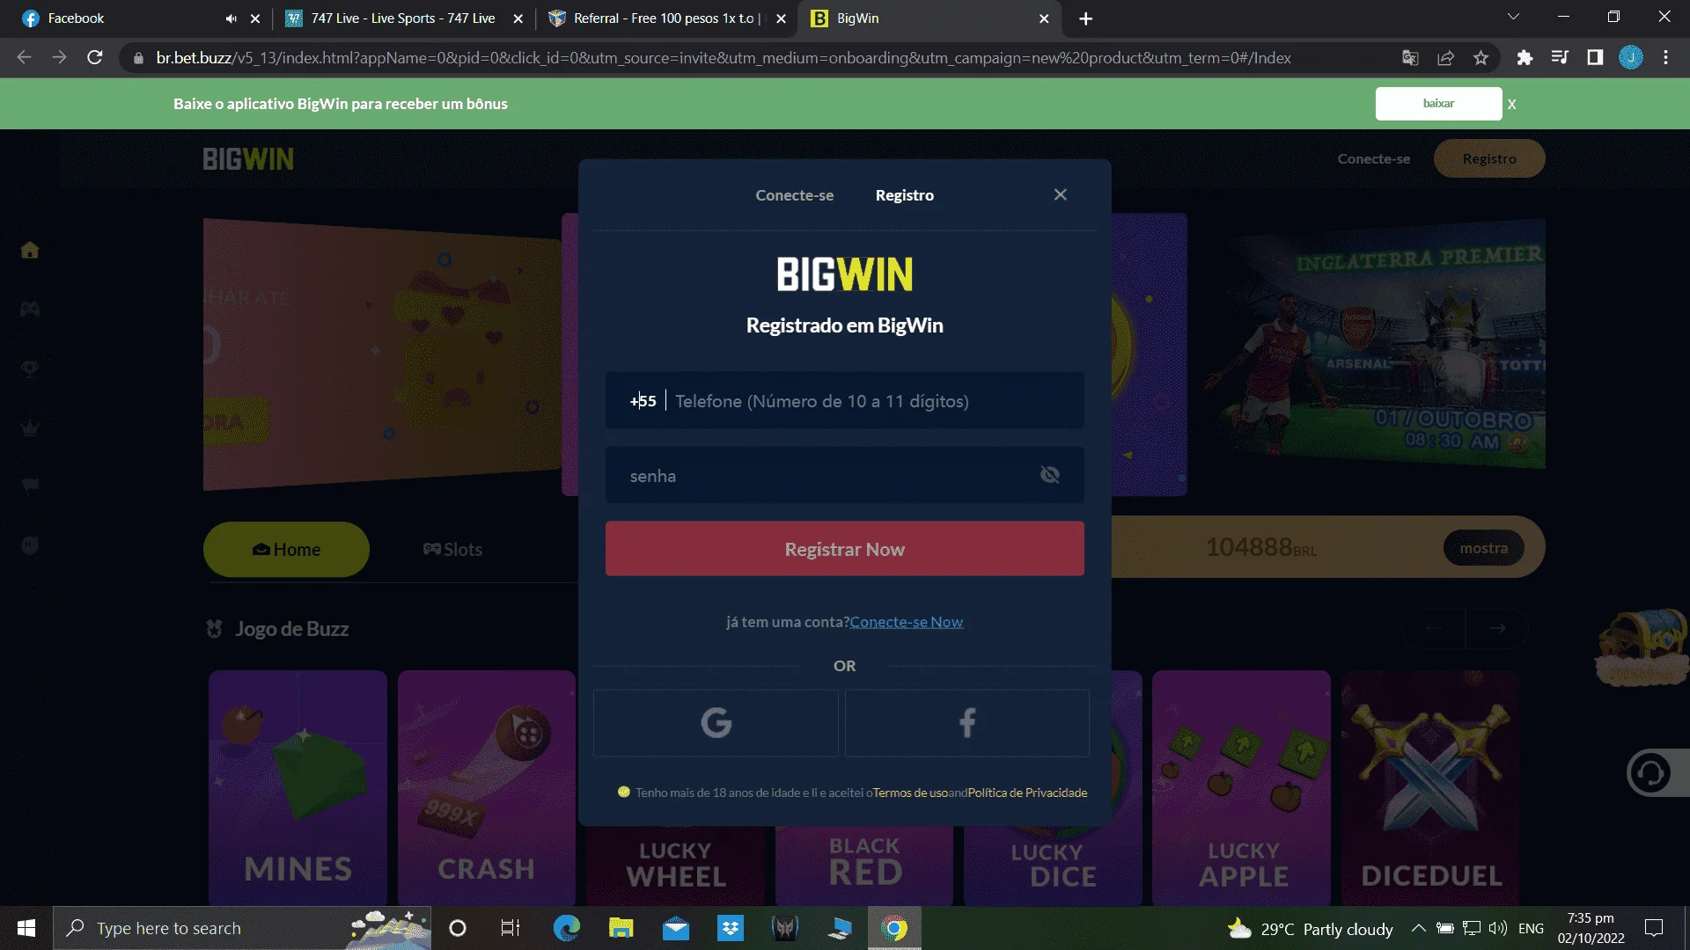Screen dimensions: 1690x950
Task: Open the gamepad icon in left sidebar
Action: tap(30, 309)
